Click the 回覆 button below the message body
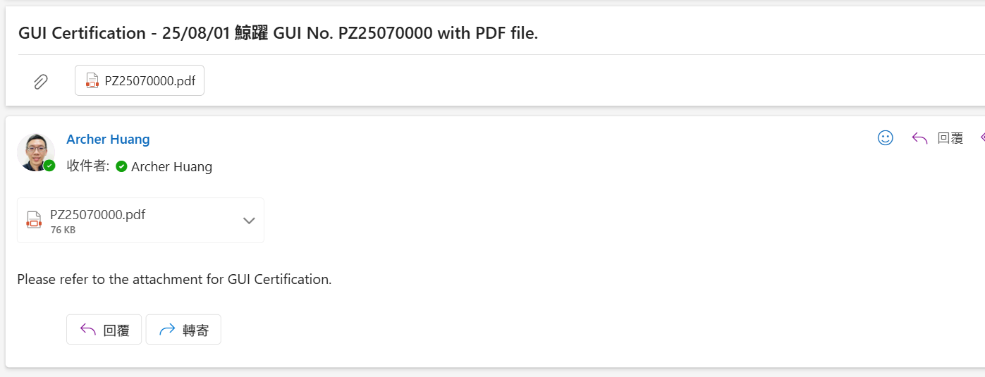This screenshot has height=377, width=985. tap(104, 330)
